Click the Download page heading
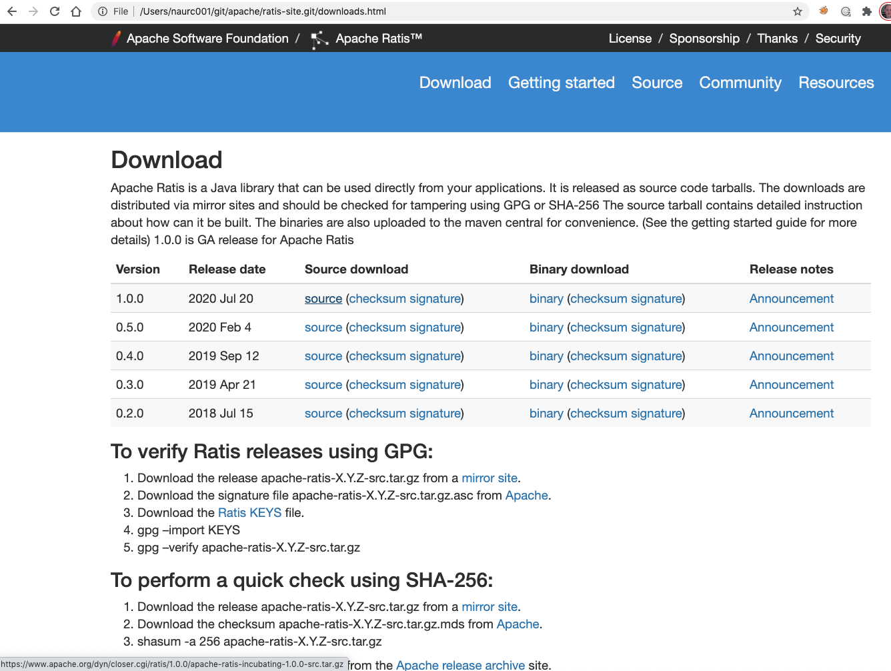 pos(167,160)
